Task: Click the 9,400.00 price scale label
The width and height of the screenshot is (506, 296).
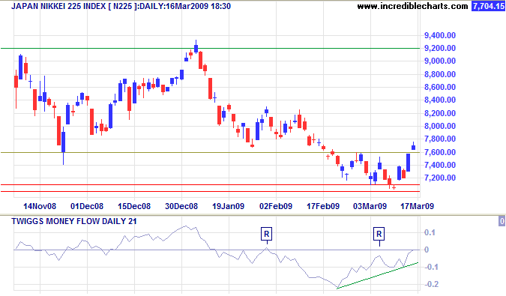Action: (440, 35)
